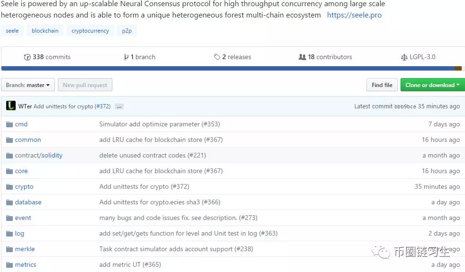Open commit 'add metric UT (#365)'
This screenshot has height=272, width=465.
coord(130,265)
